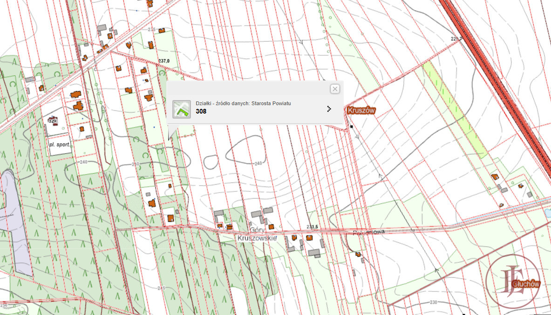The height and width of the screenshot is (315, 551).
Task: Click the 231,5 elevation point
Action: coord(312,227)
